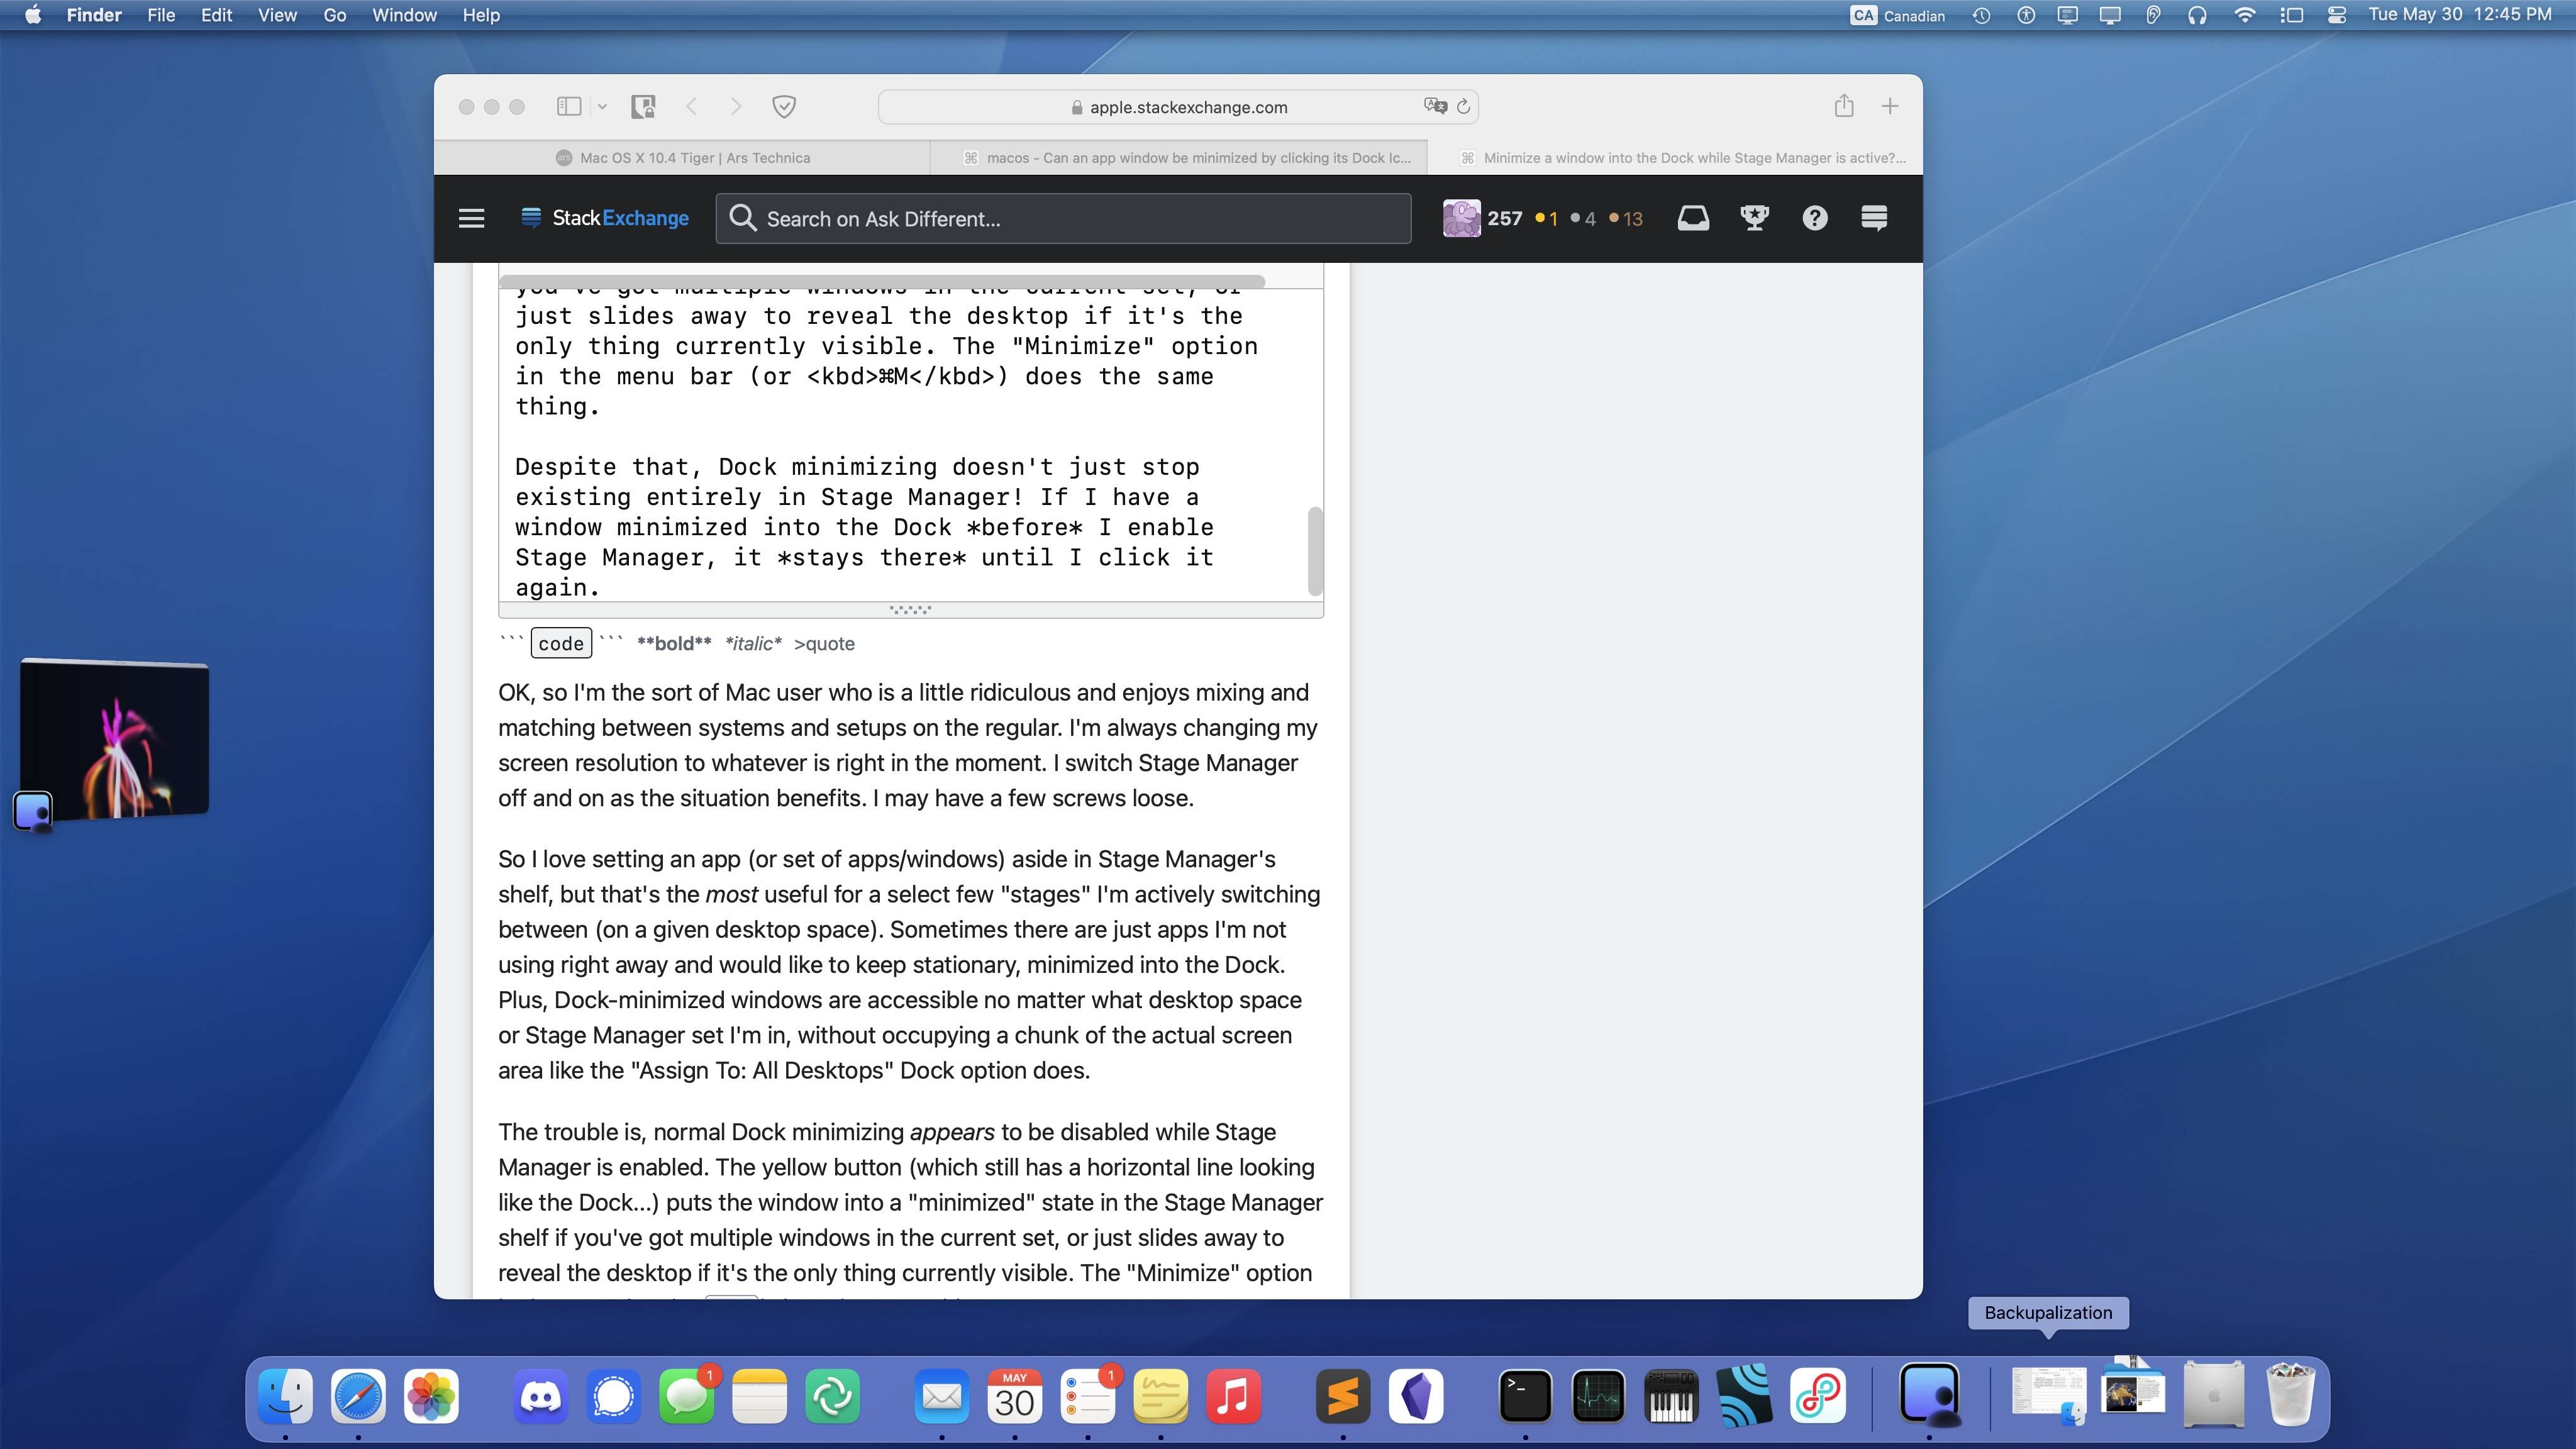Viewport: 2576px width, 1449px height.
Task: Click the StackExchange logo
Action: click(605, 218)
